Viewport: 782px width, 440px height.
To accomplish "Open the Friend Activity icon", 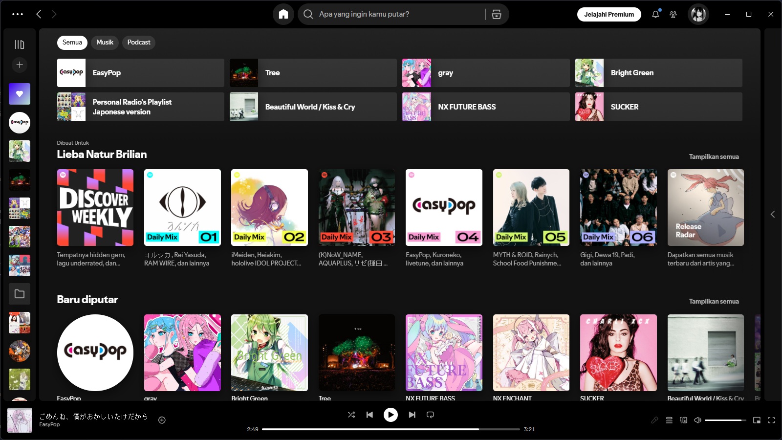I will [673, 14].
